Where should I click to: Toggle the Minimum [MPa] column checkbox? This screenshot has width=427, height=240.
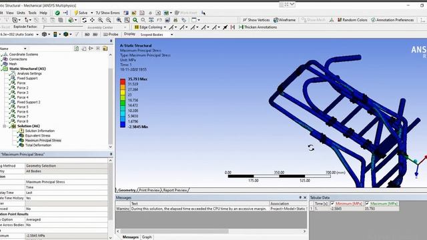(332, 203)
